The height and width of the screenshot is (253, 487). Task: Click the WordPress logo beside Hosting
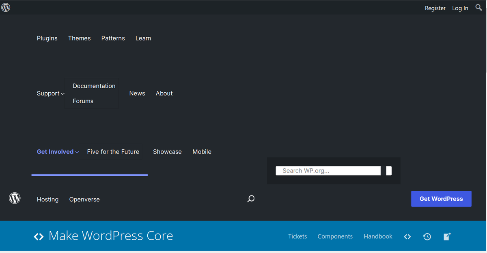click(x=15, y=198)
